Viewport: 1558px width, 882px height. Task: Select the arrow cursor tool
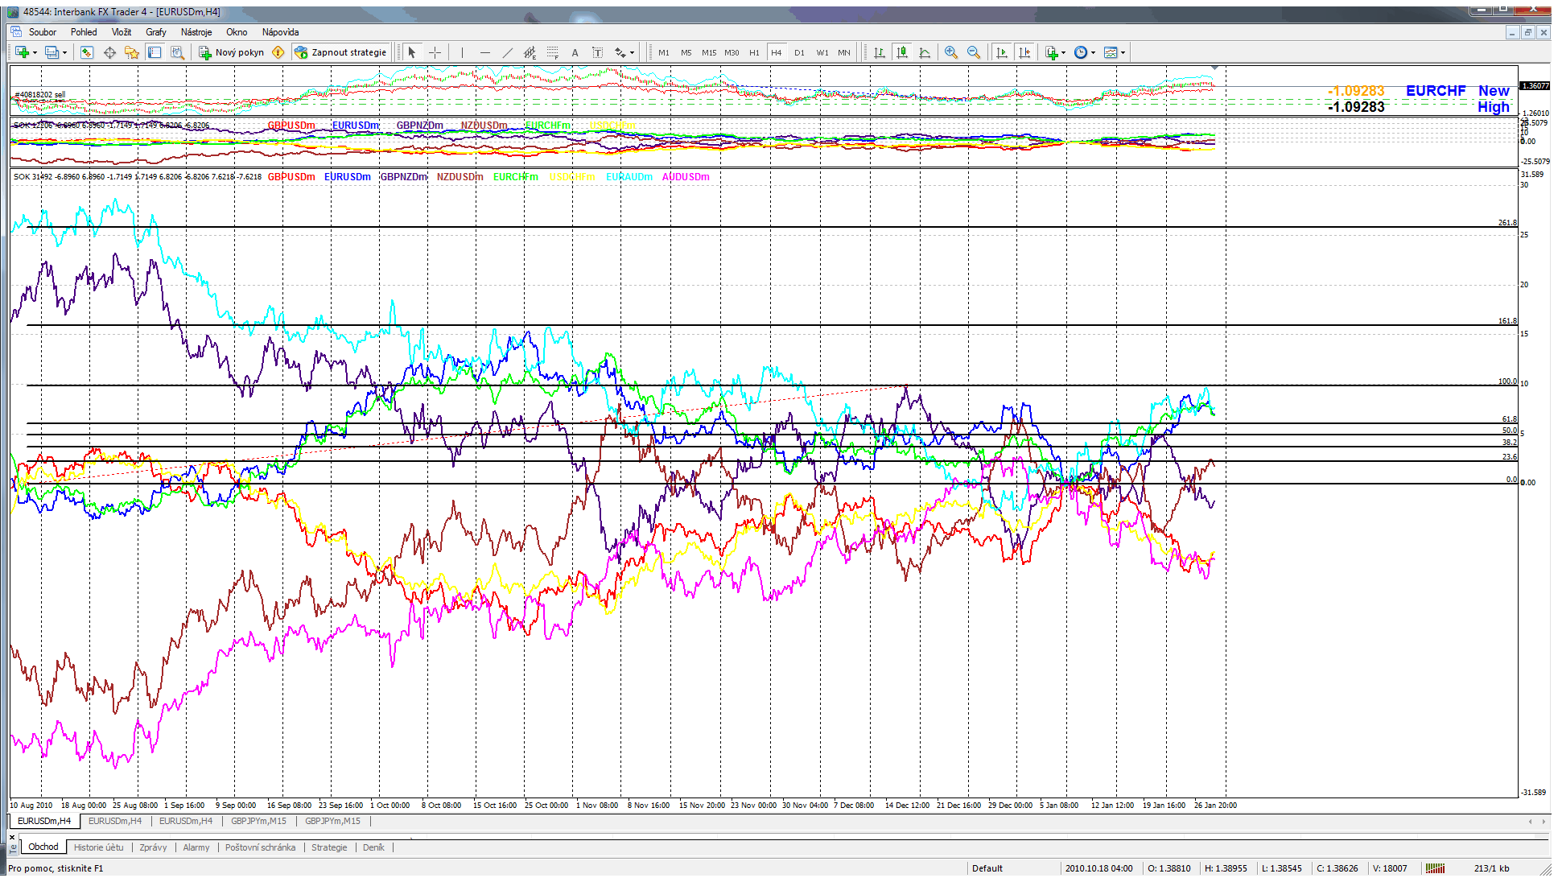[x=412, y=52]
